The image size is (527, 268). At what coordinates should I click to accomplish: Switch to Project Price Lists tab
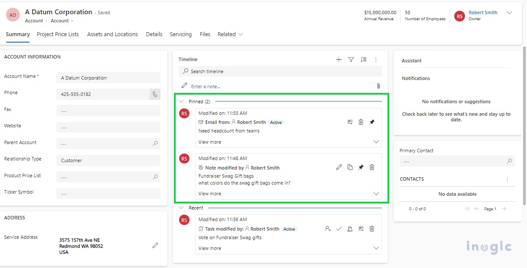58,34
